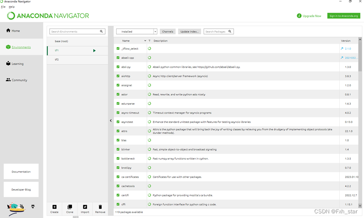Viewport: 364px width, 218px height.
Task: Toggle the astunparse package checkbox
Action: [x=118, y=104]
